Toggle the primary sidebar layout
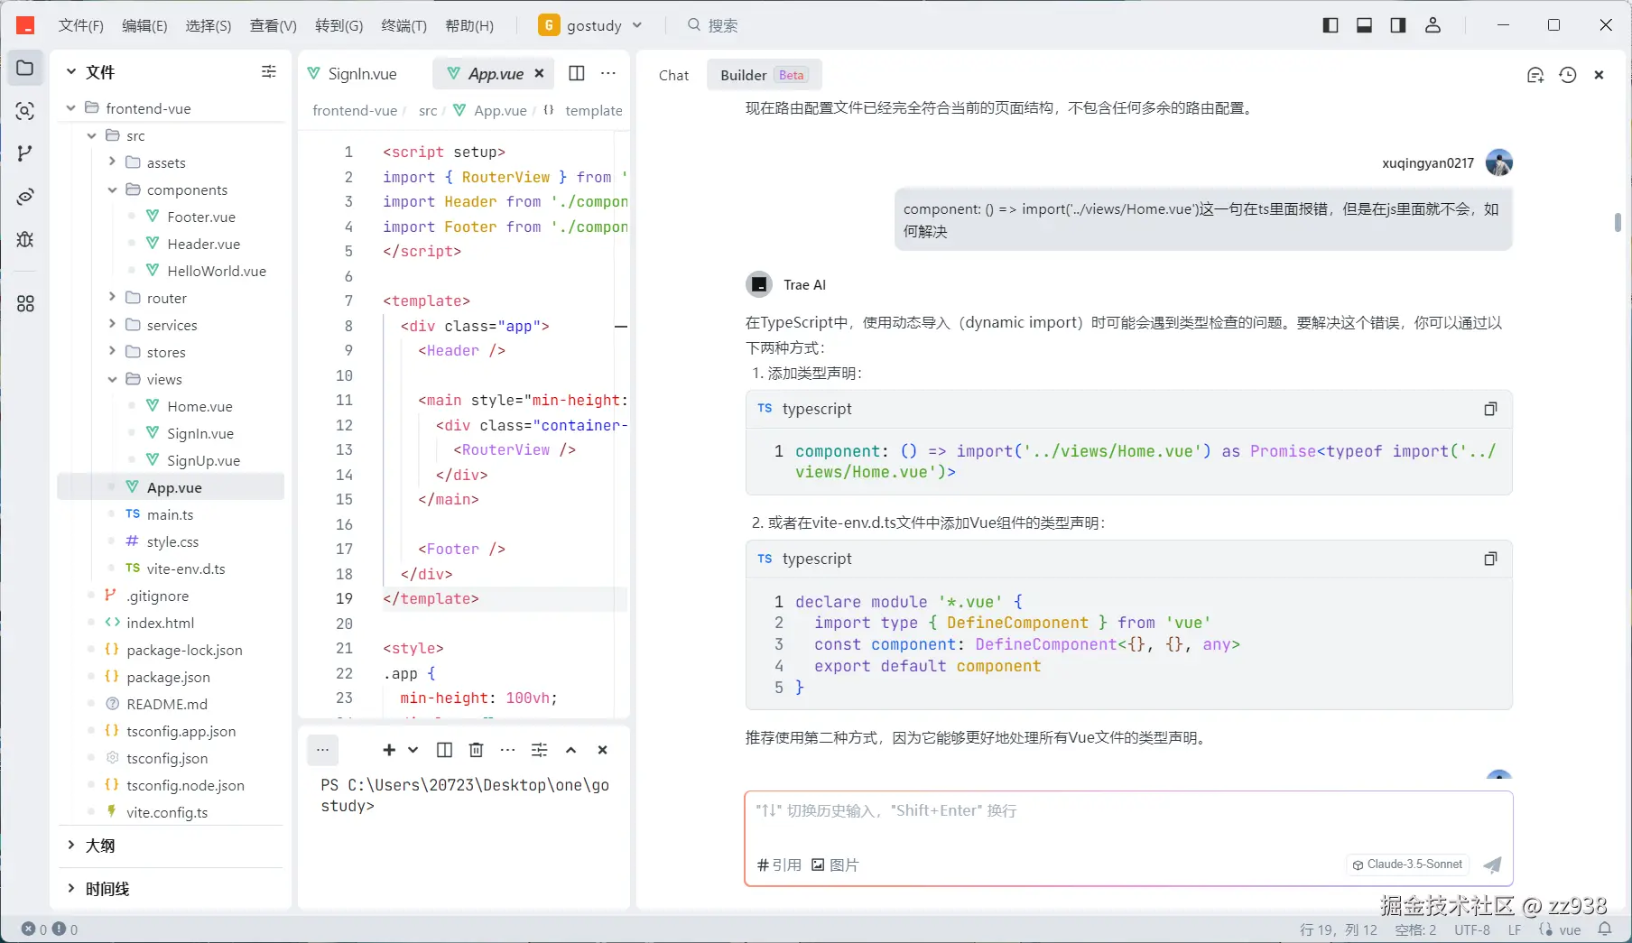Image resolution: width=1632 pixels, height=943 pixels. [1331, 25]
